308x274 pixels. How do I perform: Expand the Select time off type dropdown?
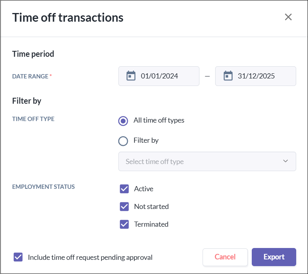pyautogui.click(x=207, y=161)
